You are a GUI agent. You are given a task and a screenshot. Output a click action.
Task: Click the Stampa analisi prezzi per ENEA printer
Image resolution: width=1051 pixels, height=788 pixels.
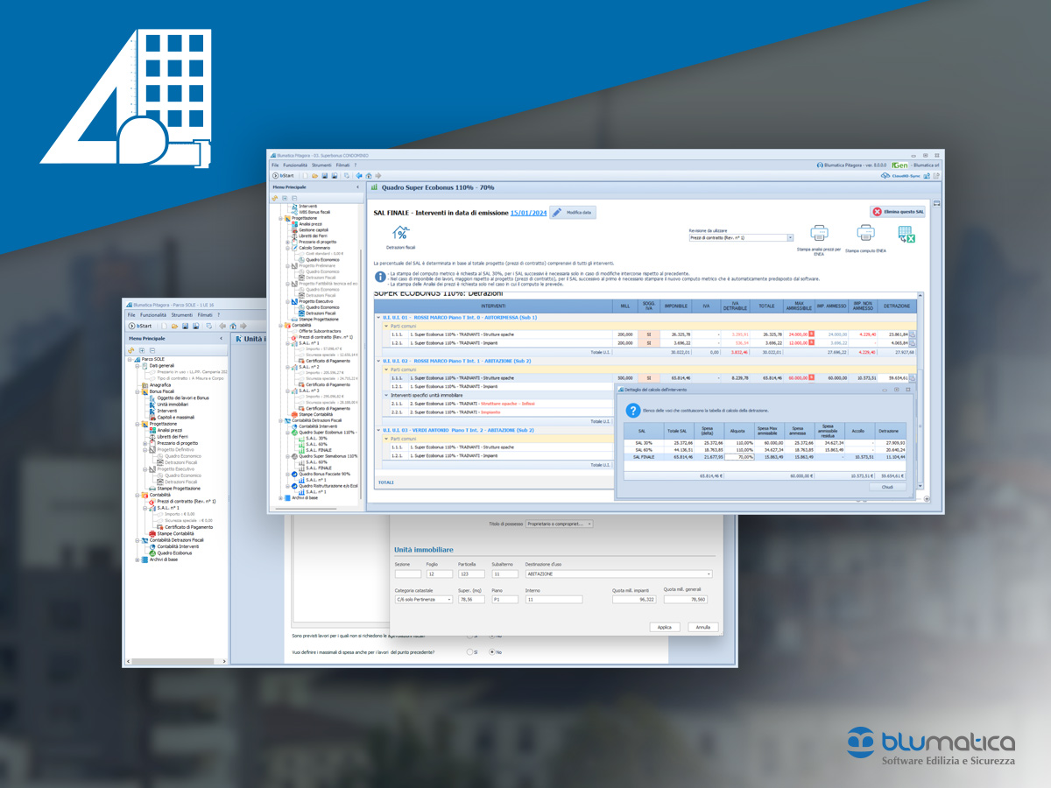(819, 234)
